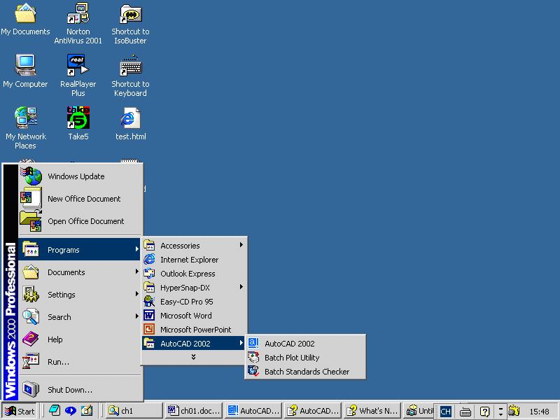Image resolution: width=560 pixels, height=420 pixels.
Task: Select My Network Places desktop icon
Action: pos(25,127)
